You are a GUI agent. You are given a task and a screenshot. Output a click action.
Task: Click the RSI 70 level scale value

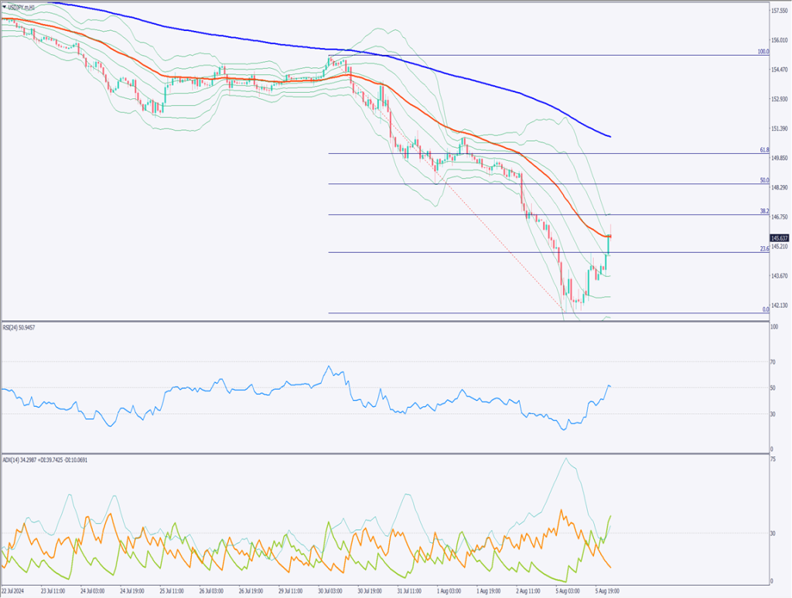(773, 361)
